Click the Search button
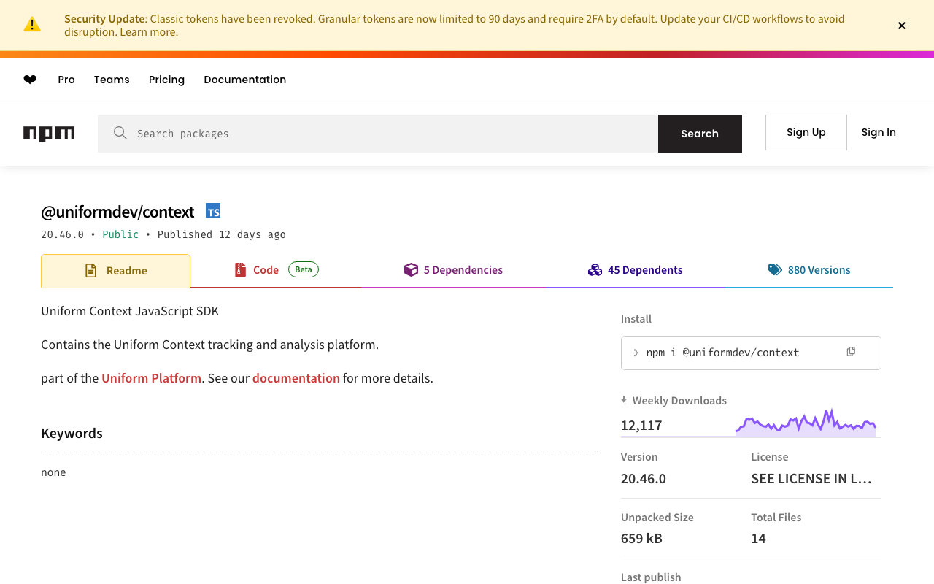 click(x=700, y=134)
